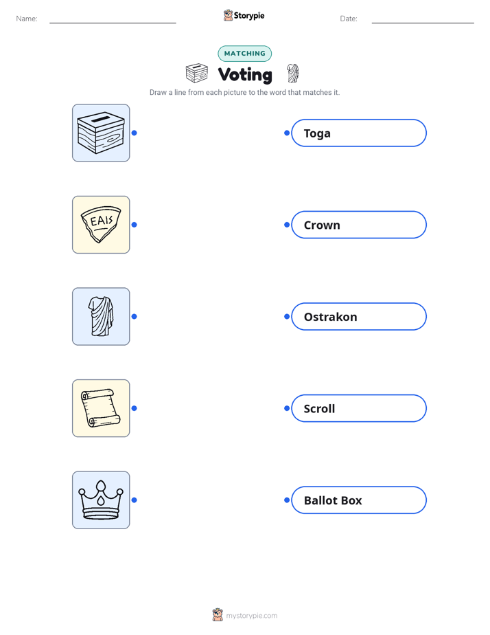The width and height of the screenshot is (490, 635).
Task: Choose the Ostrakon word box
Action: (359, 316)
